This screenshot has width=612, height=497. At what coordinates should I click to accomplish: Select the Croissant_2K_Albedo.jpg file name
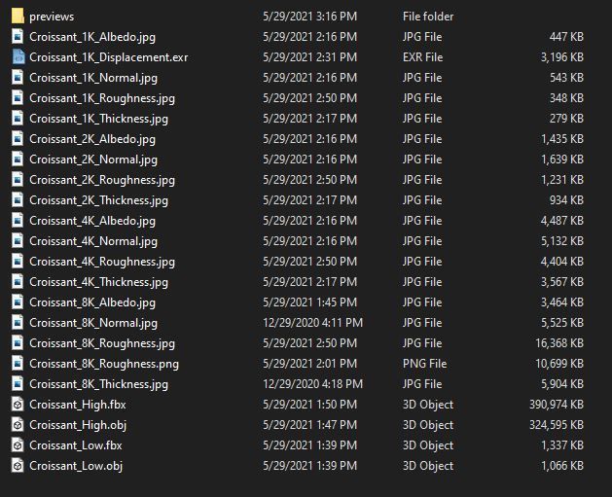coord(91,139)
